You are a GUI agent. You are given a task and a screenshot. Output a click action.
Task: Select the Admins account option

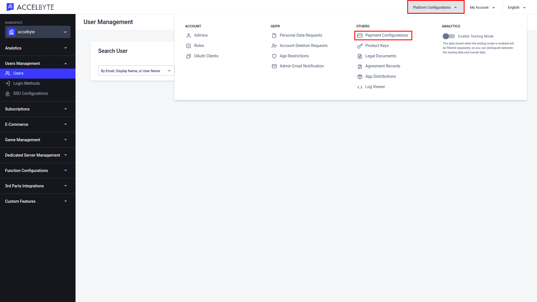pyautogui.click(x=201, y=35)
